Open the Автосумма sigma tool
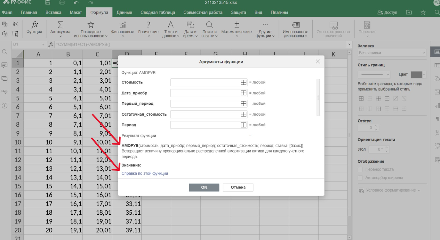This screenshot has height=240, width=440. click(x=60, y=25)
